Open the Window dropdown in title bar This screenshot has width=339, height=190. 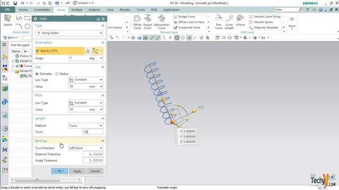point(83,3)
